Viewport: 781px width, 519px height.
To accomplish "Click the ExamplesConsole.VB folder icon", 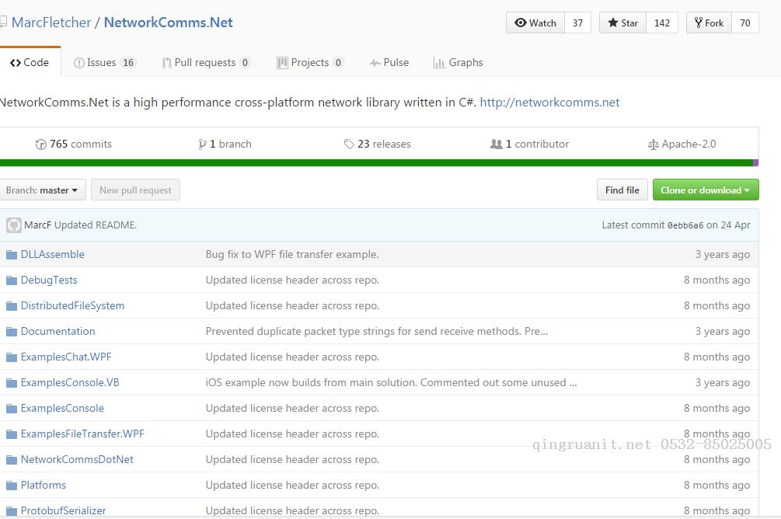I will (12, 383).
